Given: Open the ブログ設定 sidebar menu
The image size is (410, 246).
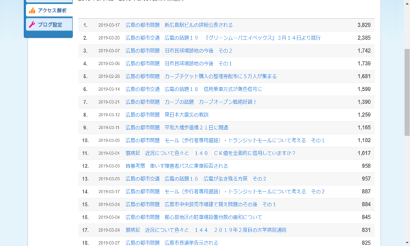Looking at the screenshot, I should pos(49,25).
